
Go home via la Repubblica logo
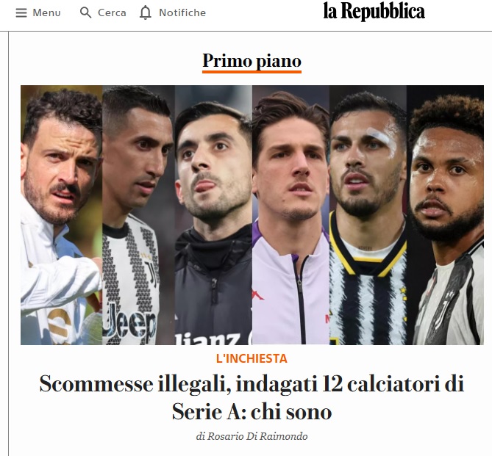click(x=374, y=11)
